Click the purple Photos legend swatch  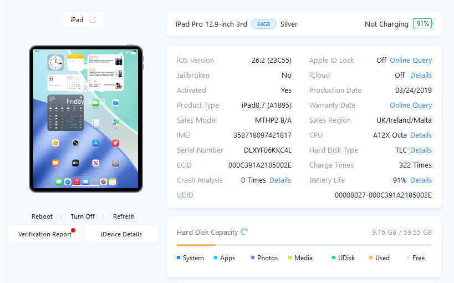point(252,257)
